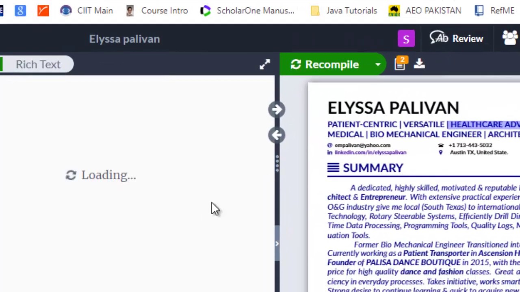
Task: Go to PDF location in code arrow
Action: (x=277, y=135)
